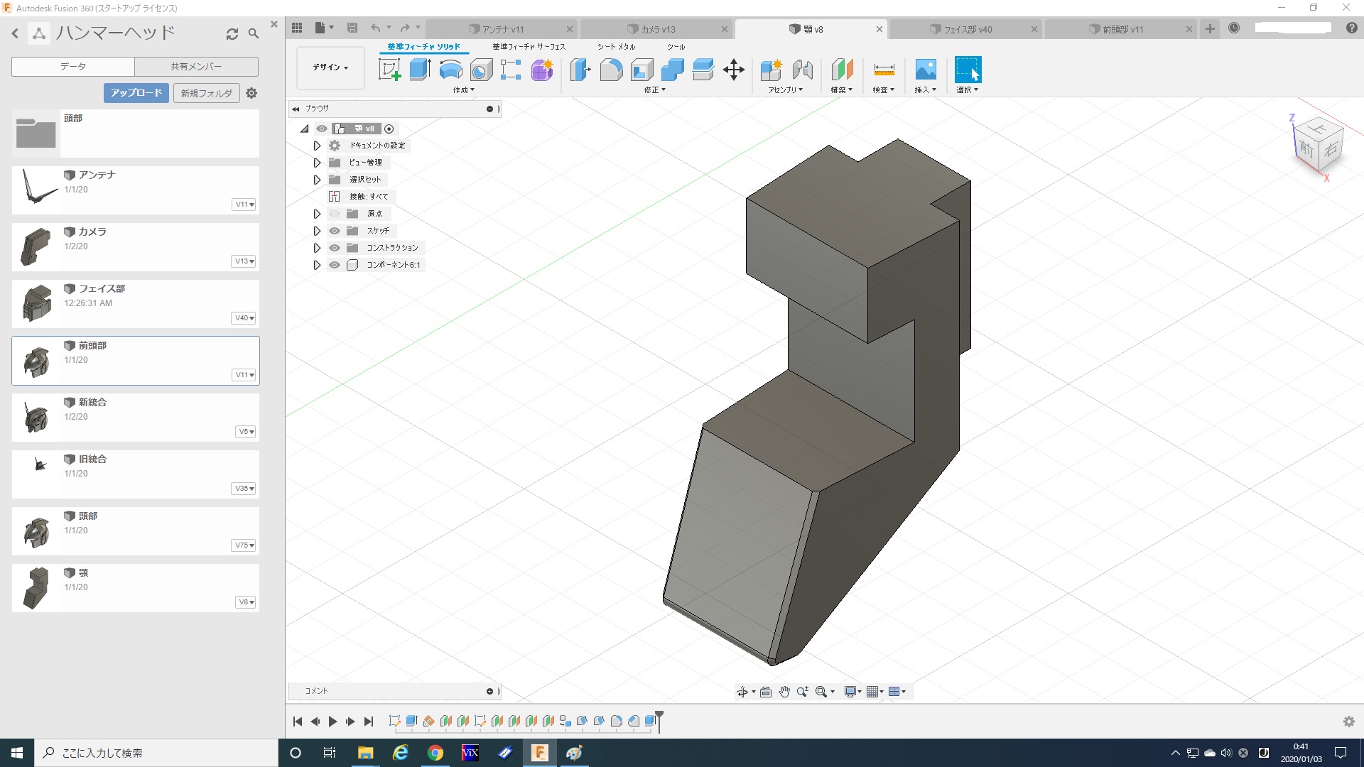Click the timeline end marker

[659, 719]
